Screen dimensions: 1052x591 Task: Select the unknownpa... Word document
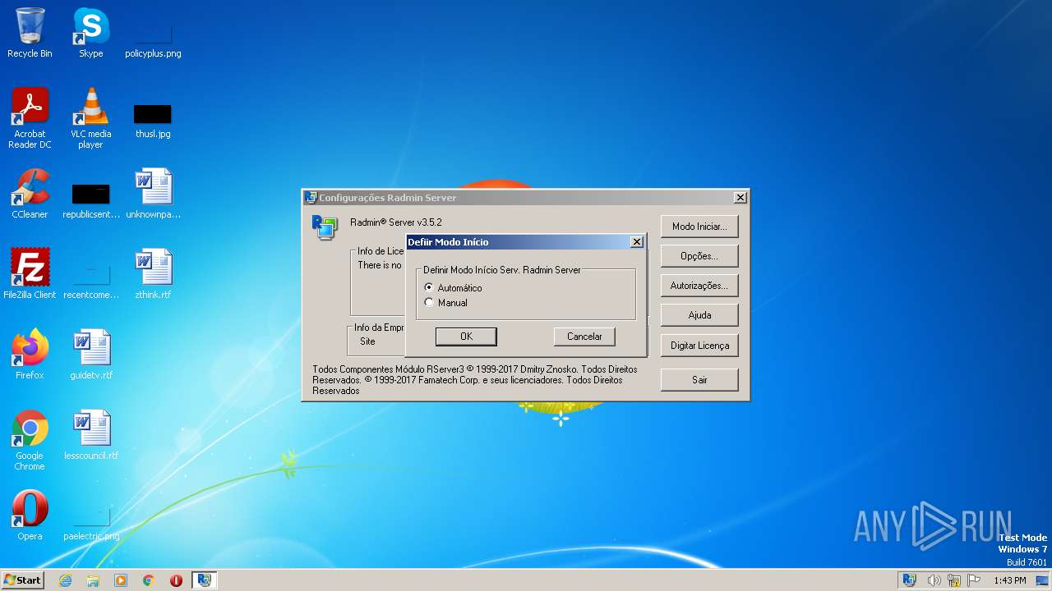153,194
